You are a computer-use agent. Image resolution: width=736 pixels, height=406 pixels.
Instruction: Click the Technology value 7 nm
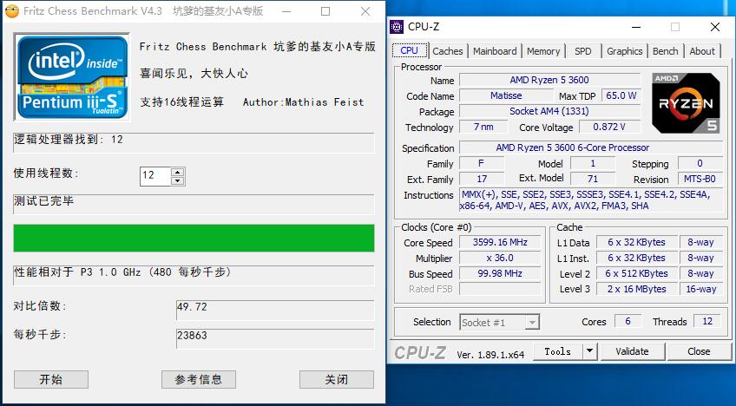(x=483, y=127)
